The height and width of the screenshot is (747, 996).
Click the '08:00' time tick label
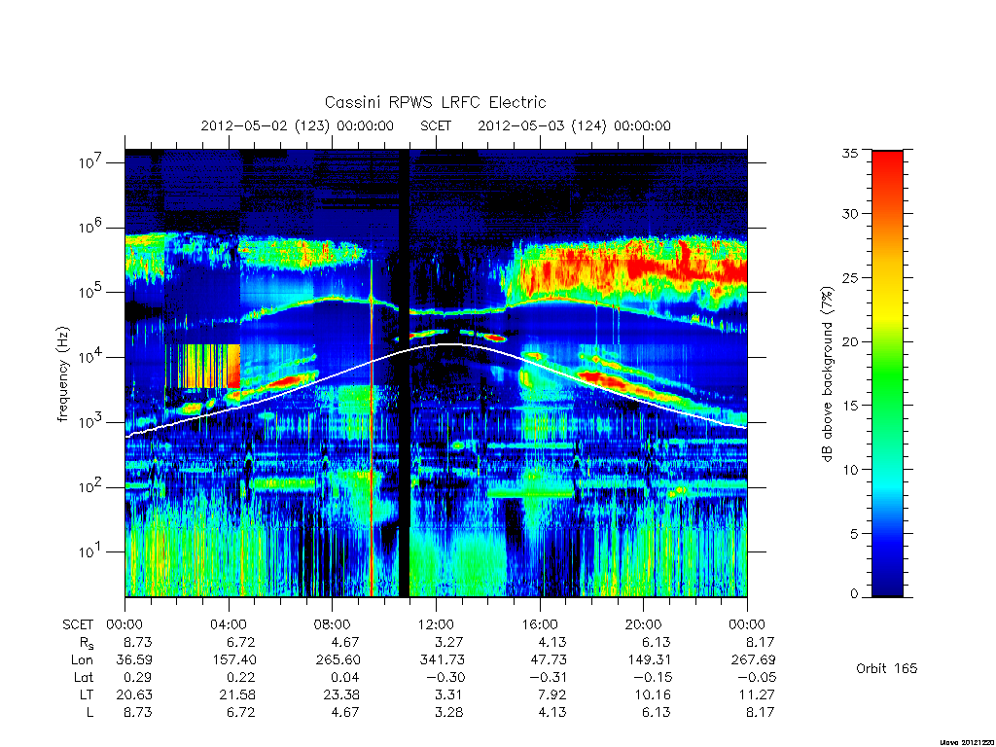(333, 624)
